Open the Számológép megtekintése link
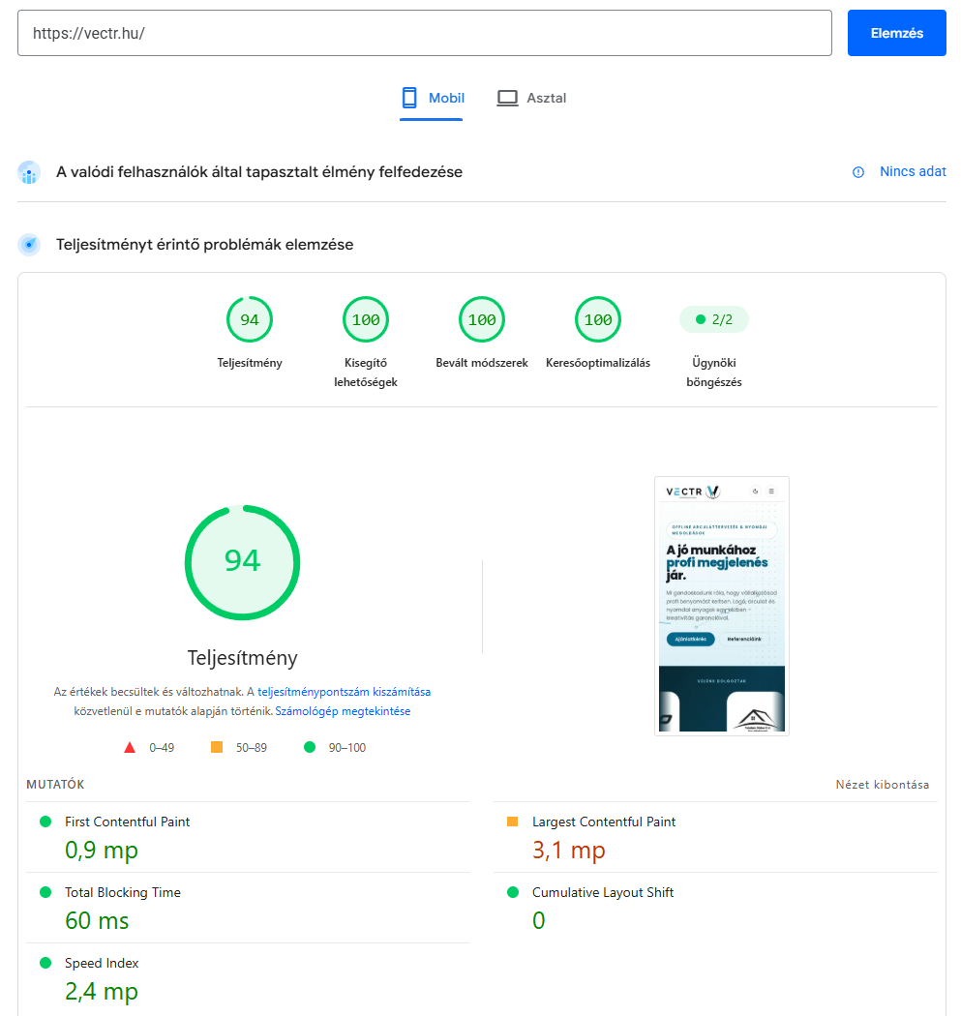The height and width of the screenshot is (1016, 961). click(x=343, y=711)
